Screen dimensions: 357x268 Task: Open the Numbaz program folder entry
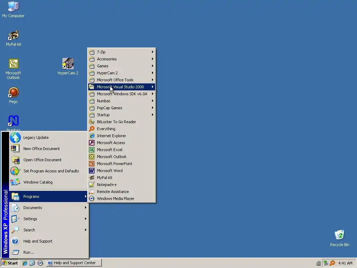(122, 101)
